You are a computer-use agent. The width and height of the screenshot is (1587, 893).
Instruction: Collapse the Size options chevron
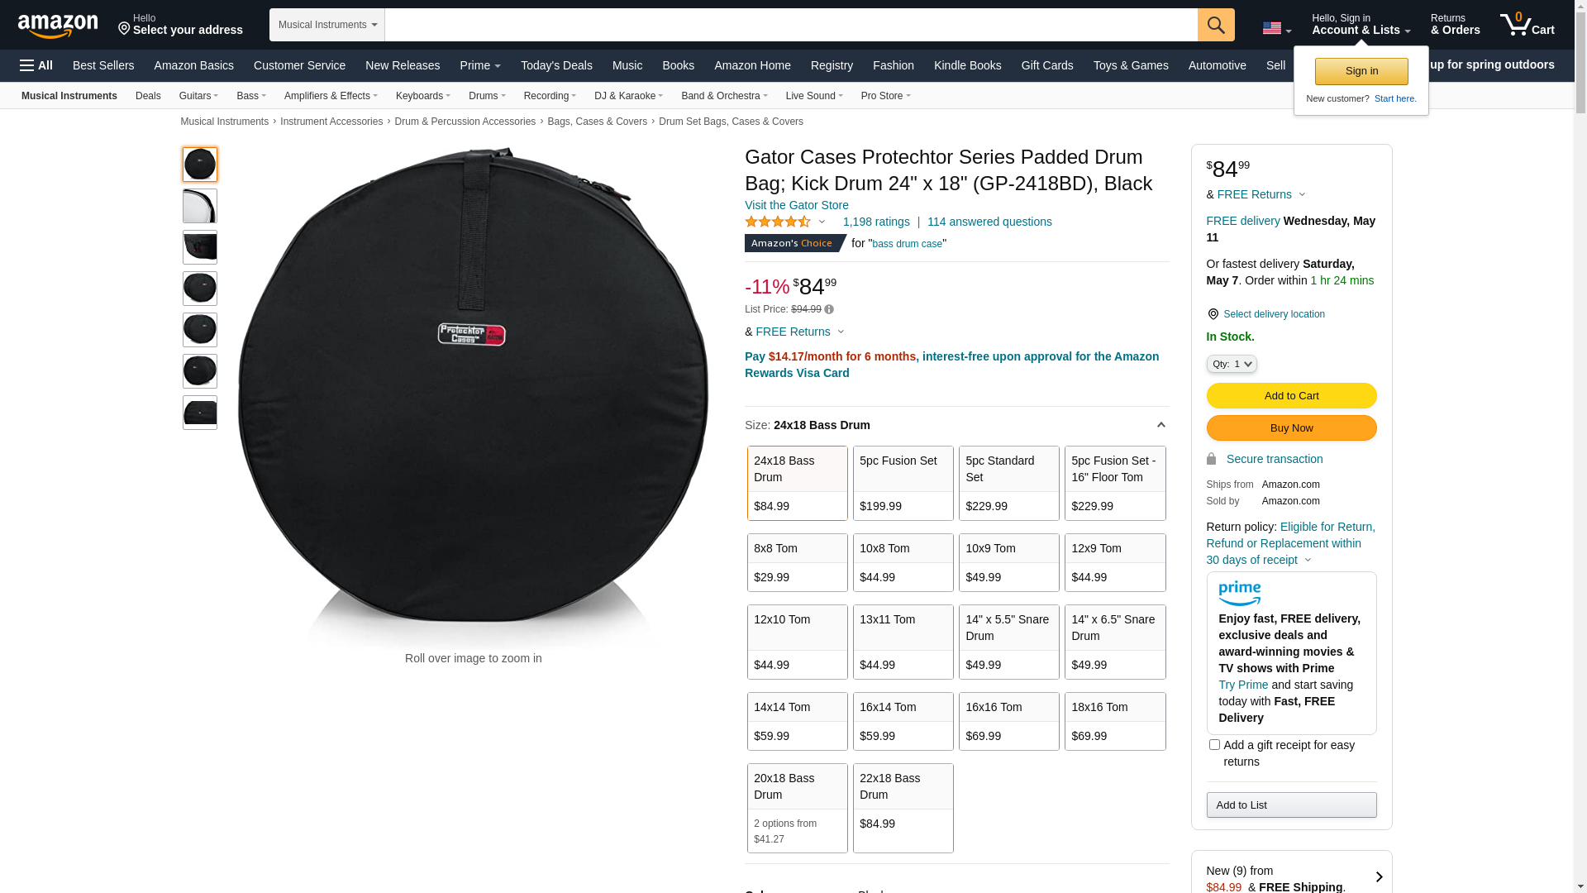1160,425
